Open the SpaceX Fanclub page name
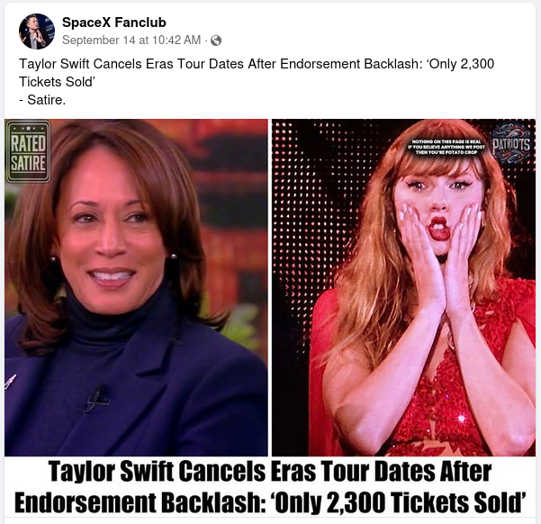Image resolution: width=541 pixels, height=524 pixels. (x=114, y=23)
